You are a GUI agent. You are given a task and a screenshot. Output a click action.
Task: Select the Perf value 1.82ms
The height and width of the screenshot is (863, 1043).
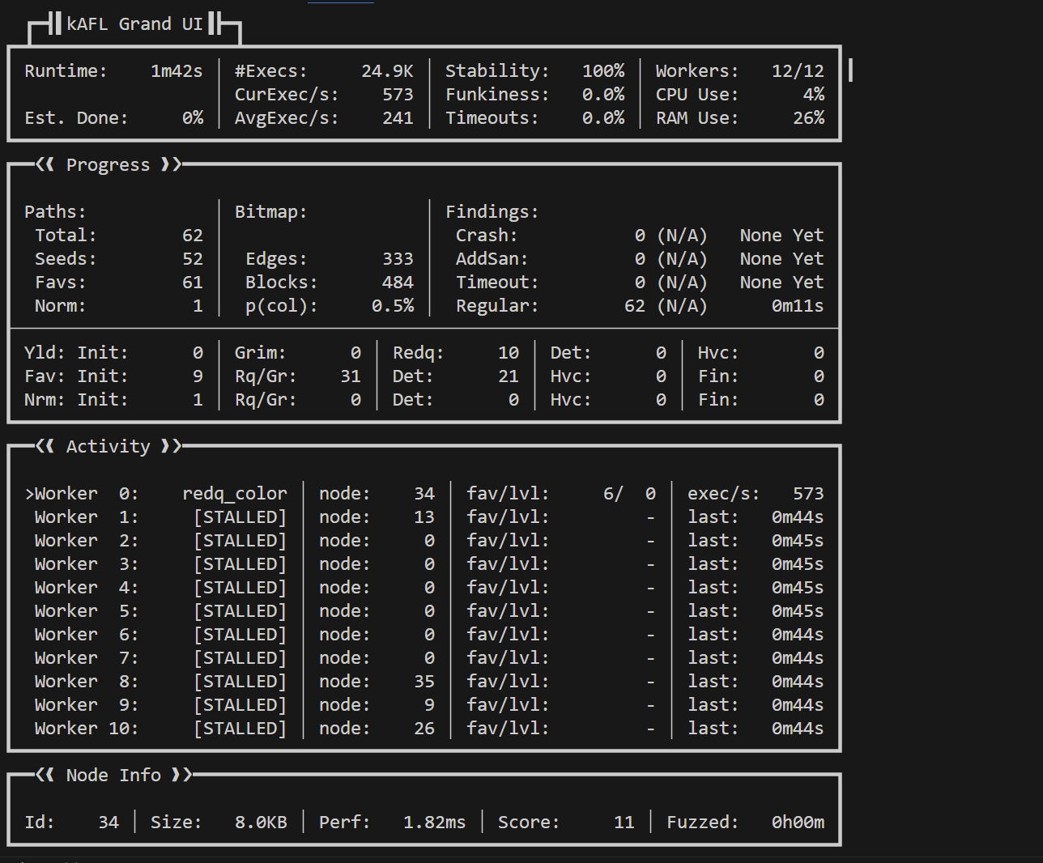434,823
